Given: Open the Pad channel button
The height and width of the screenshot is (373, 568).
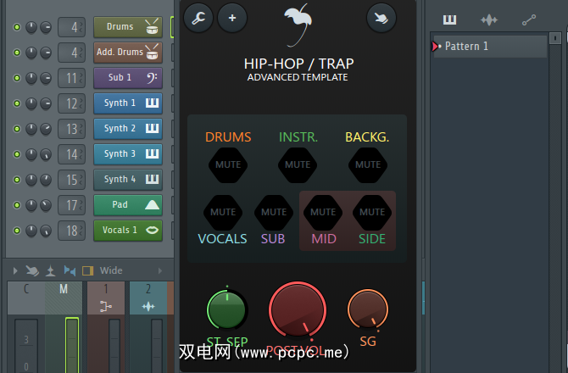Looking at the screenshot, I should 127,205.
